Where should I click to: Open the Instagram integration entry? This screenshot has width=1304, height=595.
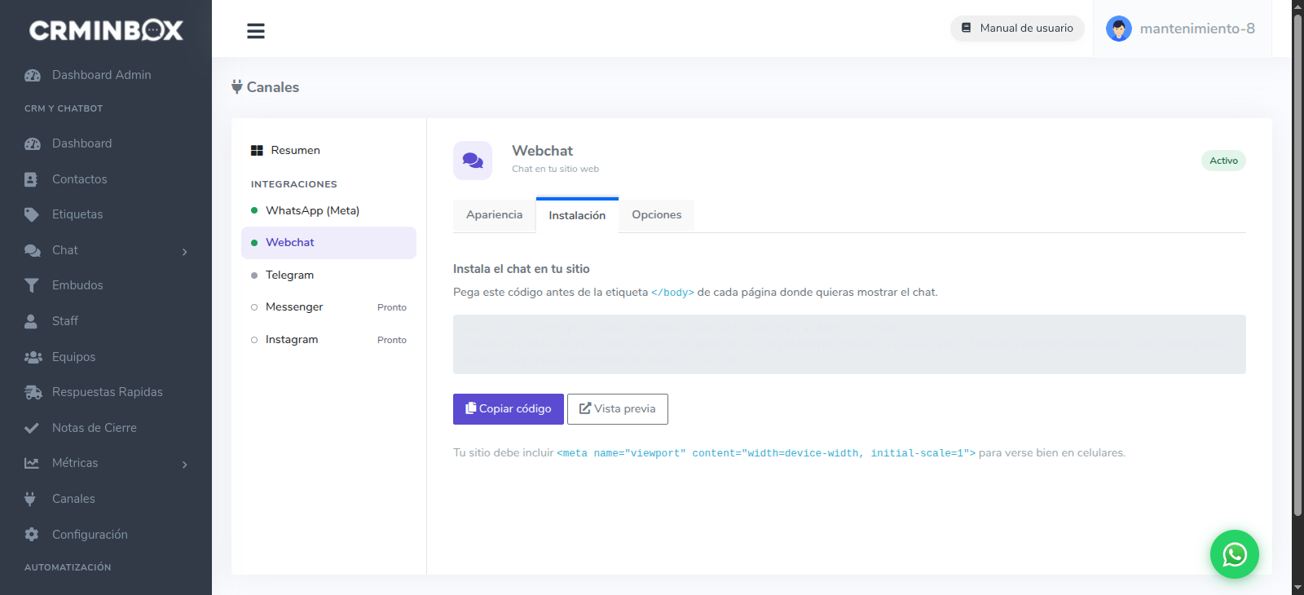click(x=328, y=340)
